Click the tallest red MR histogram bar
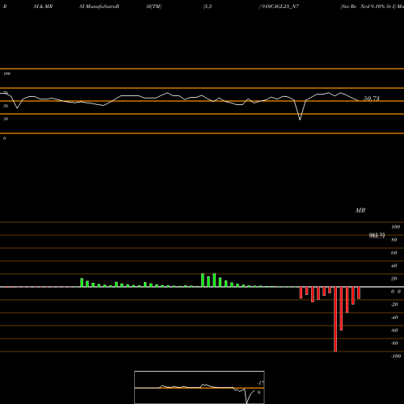Viewport: 404px width, 404px height. [x=335, y=319]
